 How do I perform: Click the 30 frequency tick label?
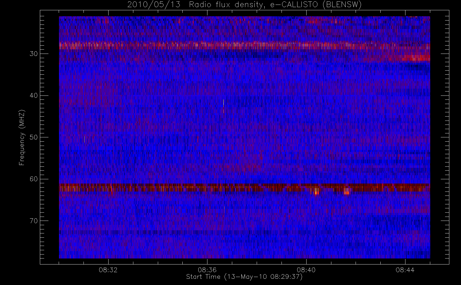click(x=34, y=54)
